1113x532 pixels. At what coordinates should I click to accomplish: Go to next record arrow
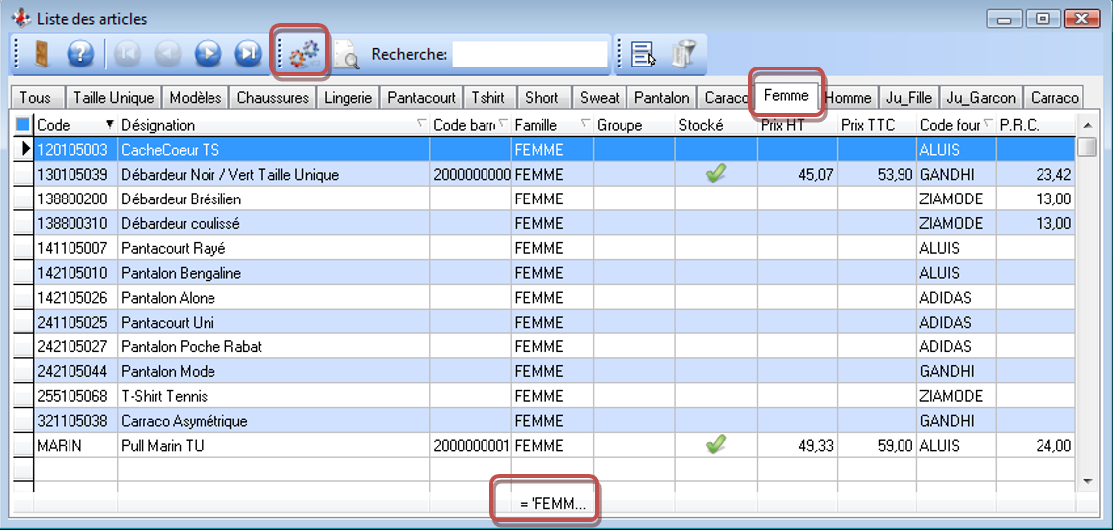click(x=208, y=54)
